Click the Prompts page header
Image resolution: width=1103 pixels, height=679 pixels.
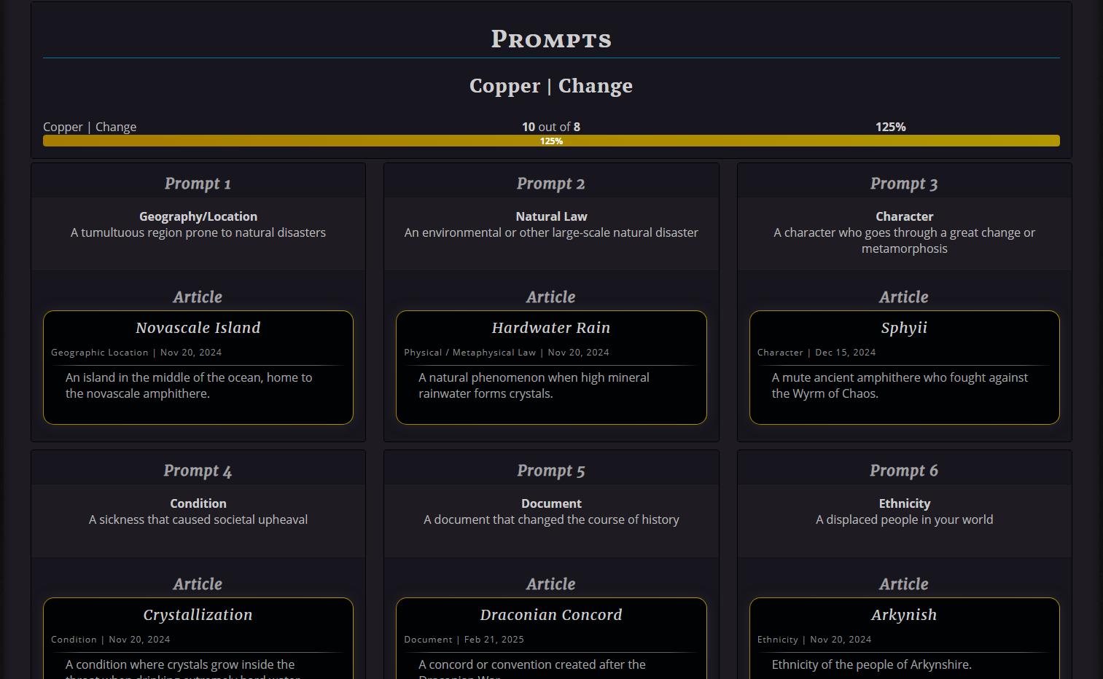(x=550, y=39)
